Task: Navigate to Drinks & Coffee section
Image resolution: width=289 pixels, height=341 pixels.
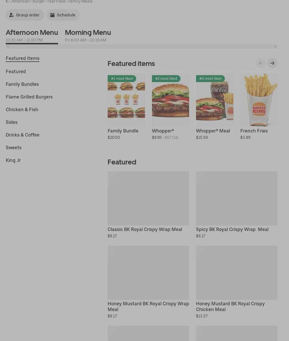Action: [23, 135]
